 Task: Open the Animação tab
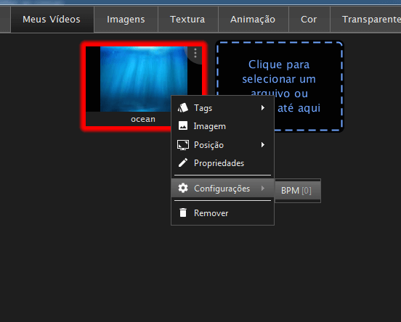[x=253, y=20]
